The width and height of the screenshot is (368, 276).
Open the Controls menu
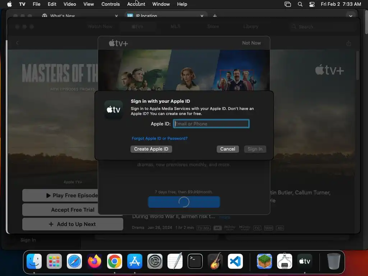point(111,4)
